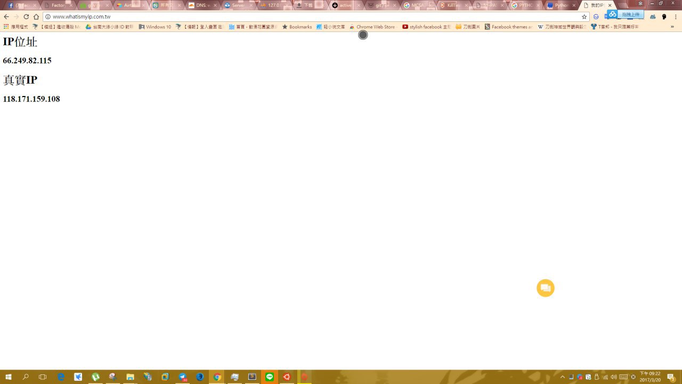Switch to the 127.0 localhost tab
Image resolution: width=682 pixels, height=384 pixels.
click(274, 5)
